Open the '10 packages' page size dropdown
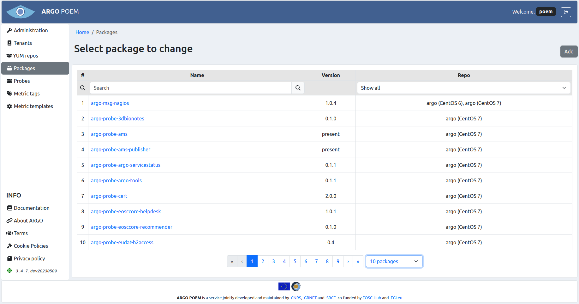This screenshot has width=579, height=304. pyautogui.click(x=394, y=261)
